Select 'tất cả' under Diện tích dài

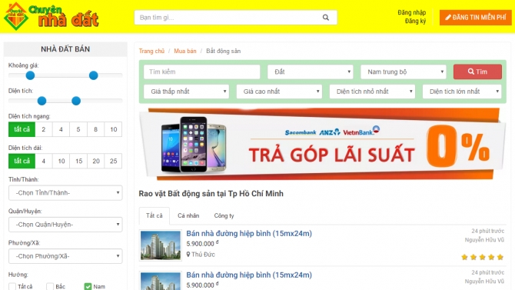tap(22, 161)
